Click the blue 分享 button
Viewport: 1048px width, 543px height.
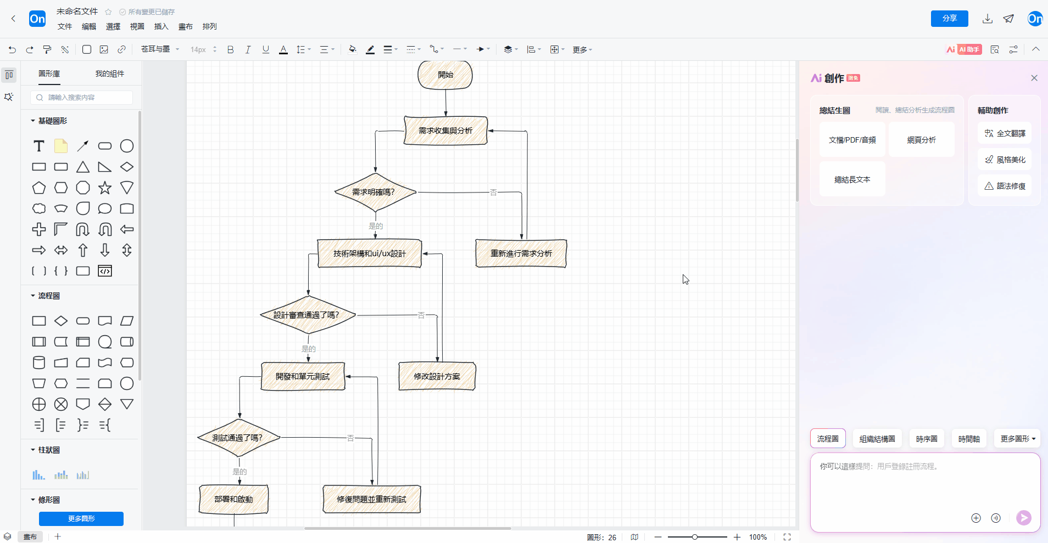coord(949,19)
